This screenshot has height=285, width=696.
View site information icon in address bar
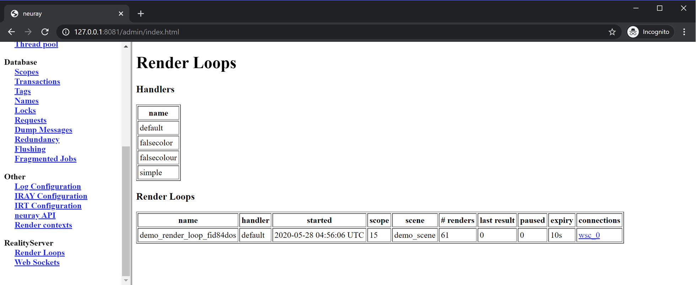click(66, 32)
